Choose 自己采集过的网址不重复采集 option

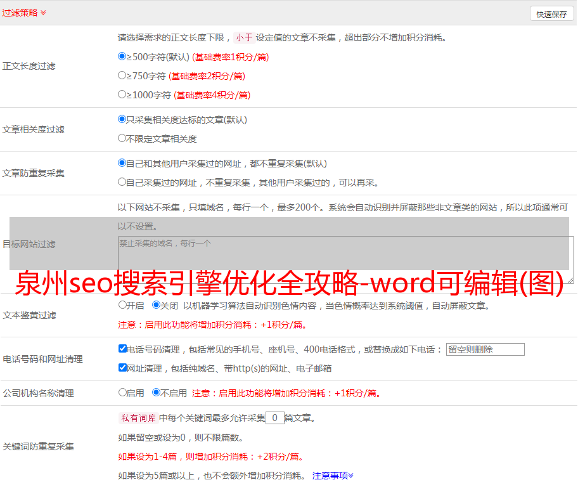click(x=122, y=182)
